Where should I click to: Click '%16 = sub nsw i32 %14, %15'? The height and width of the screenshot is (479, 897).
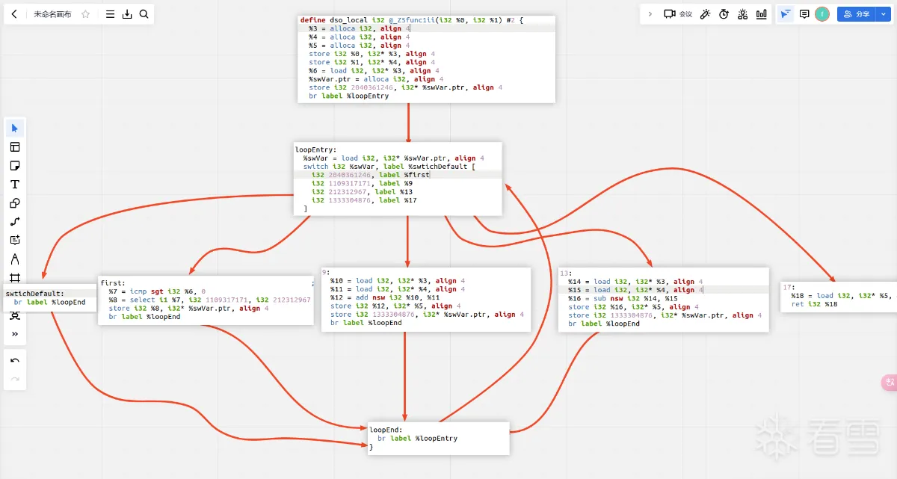623,298
